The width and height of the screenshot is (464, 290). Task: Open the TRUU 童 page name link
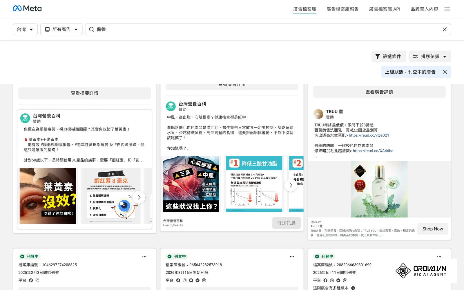pos(334,112)
